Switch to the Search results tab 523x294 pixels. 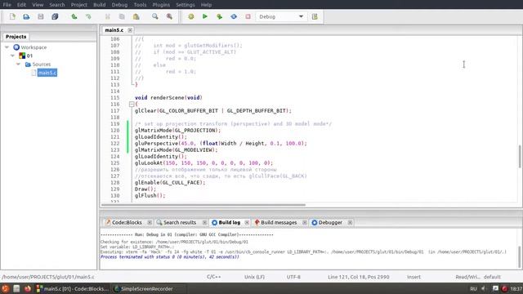pos(180,222)
